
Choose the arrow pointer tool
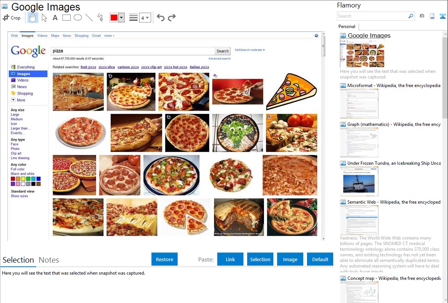pos(44,18)
